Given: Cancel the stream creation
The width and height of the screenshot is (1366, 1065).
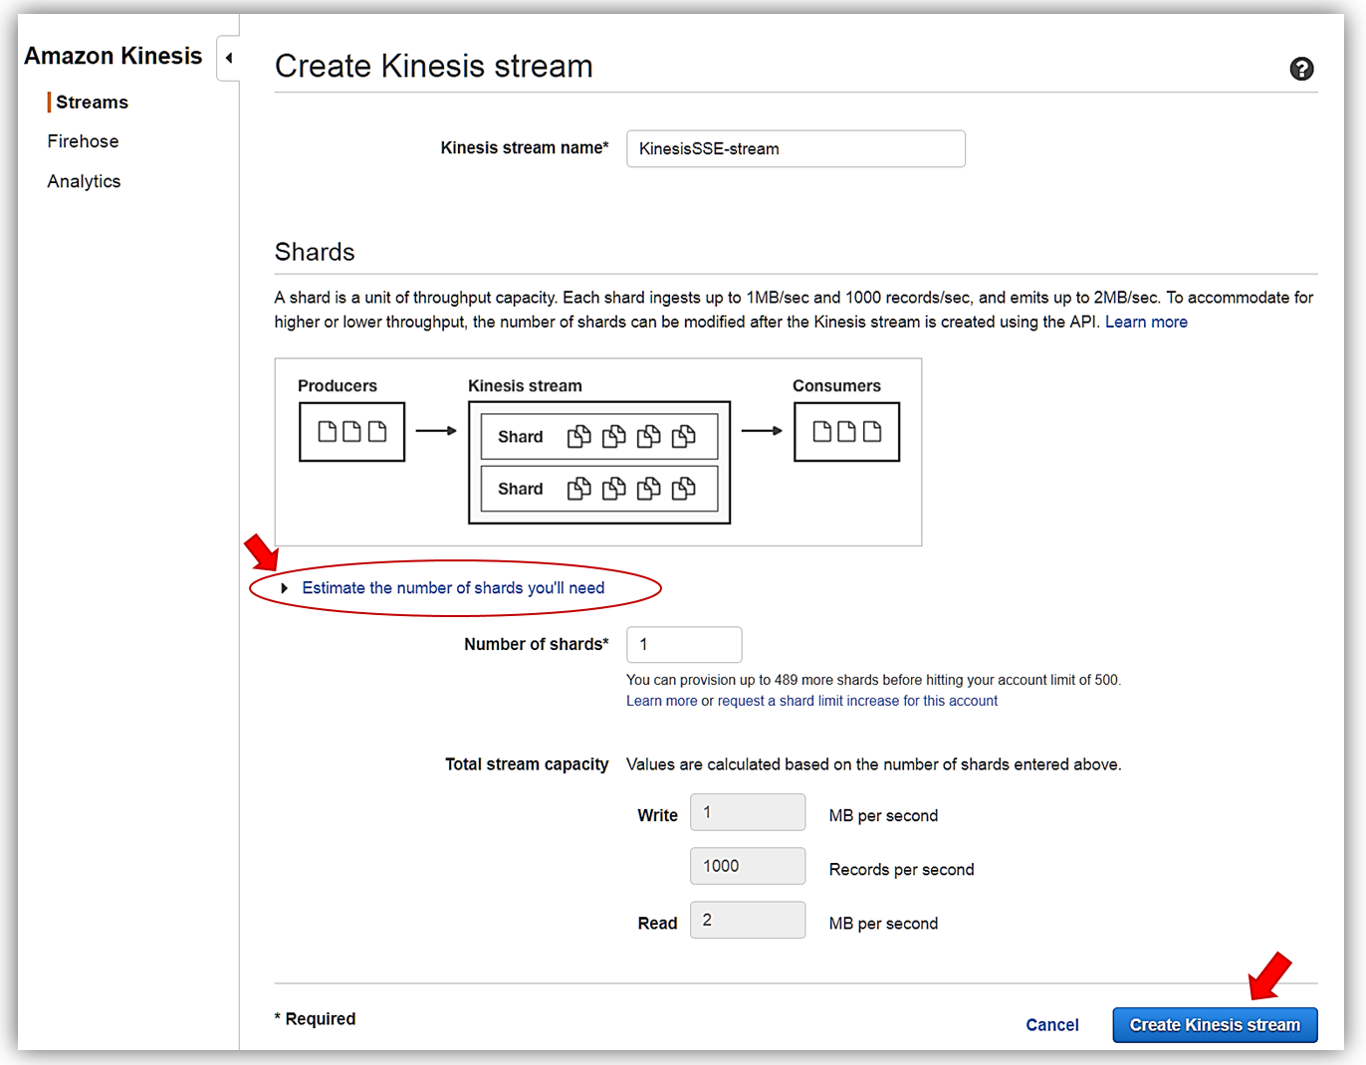Looking at the screenshot, I should pyautogui.click(x=1051, y=1025).
